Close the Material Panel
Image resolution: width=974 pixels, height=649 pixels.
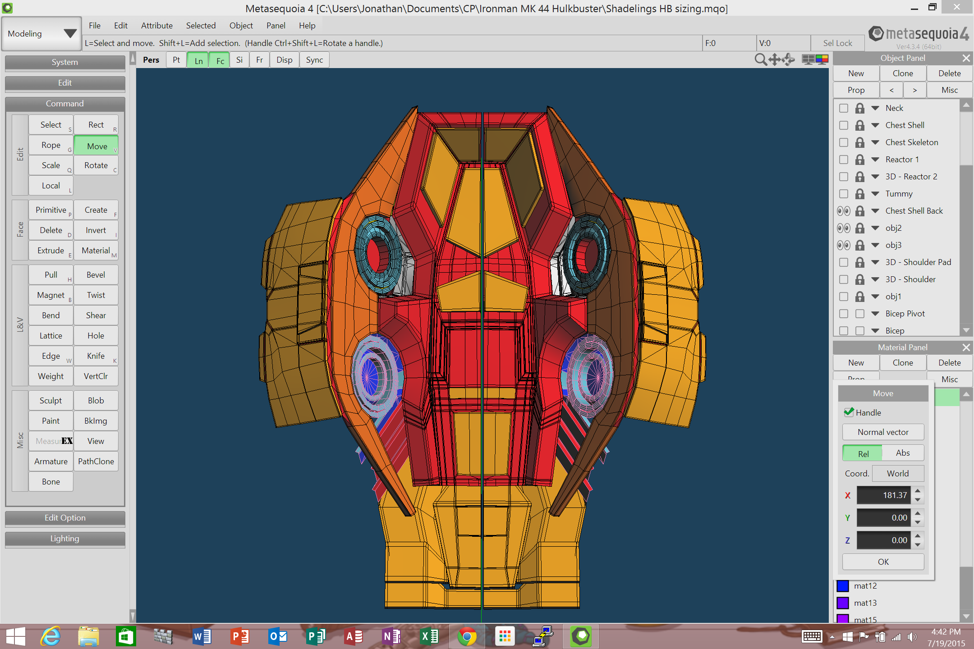966,347
